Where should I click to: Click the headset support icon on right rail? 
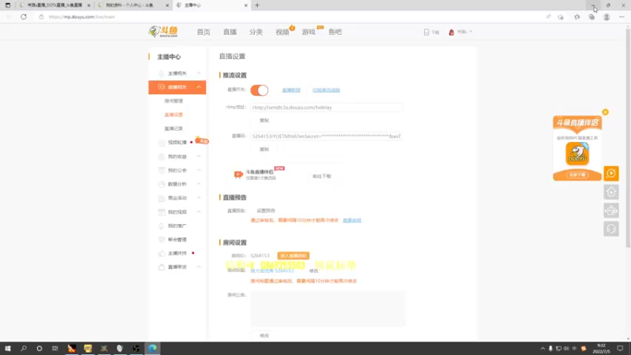click(610, 229)
